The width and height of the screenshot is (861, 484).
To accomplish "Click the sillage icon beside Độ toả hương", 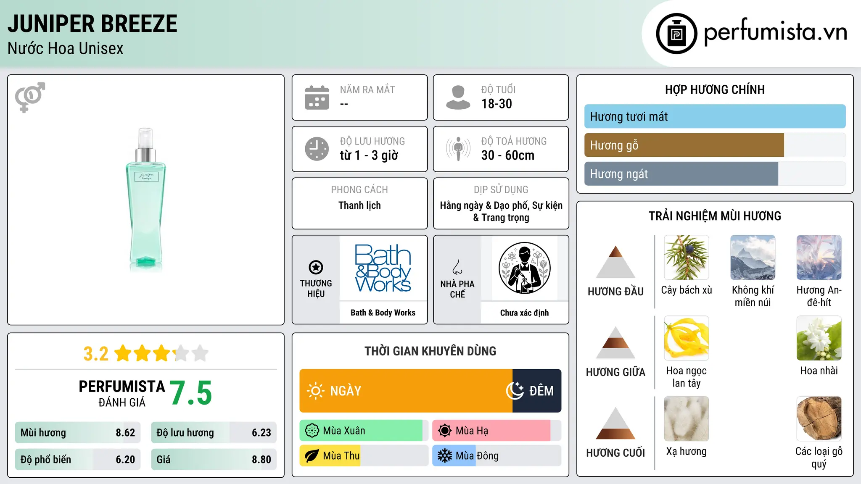I will (x=458, y=149).
